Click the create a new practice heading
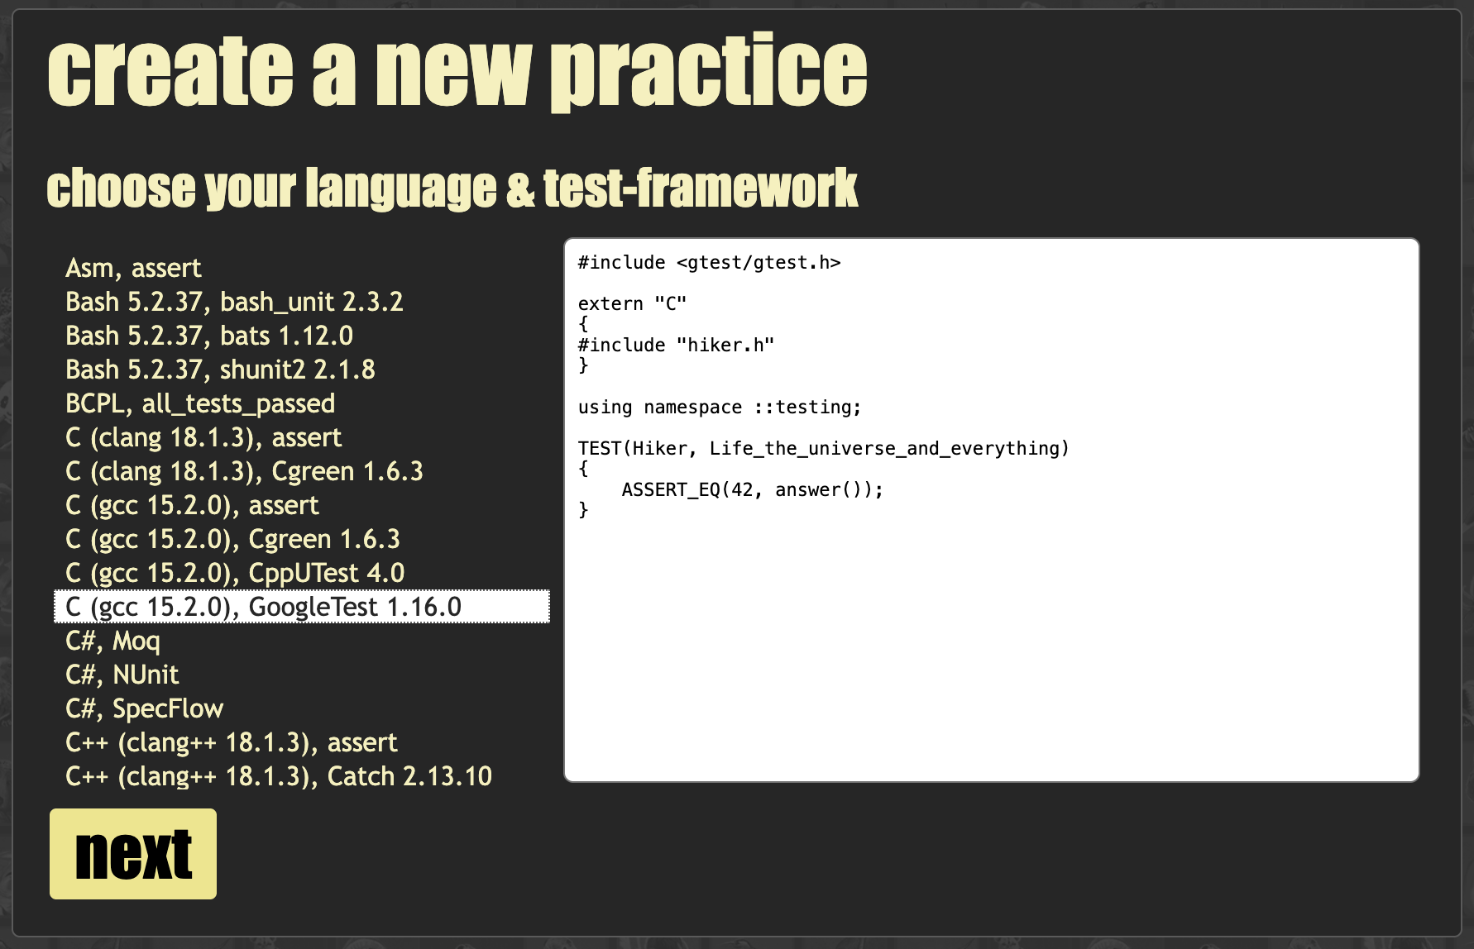Viewport: 1474px width, 949px height. coord(457,71)
